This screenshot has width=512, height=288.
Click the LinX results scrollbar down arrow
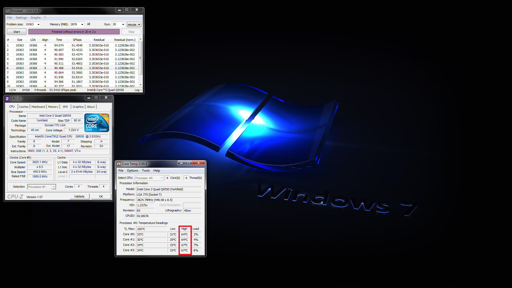[x=141, y=85]
